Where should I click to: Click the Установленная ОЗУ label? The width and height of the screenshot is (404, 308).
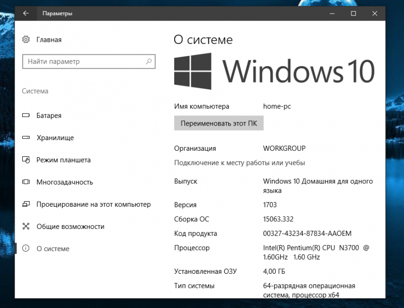coord(206,272)
